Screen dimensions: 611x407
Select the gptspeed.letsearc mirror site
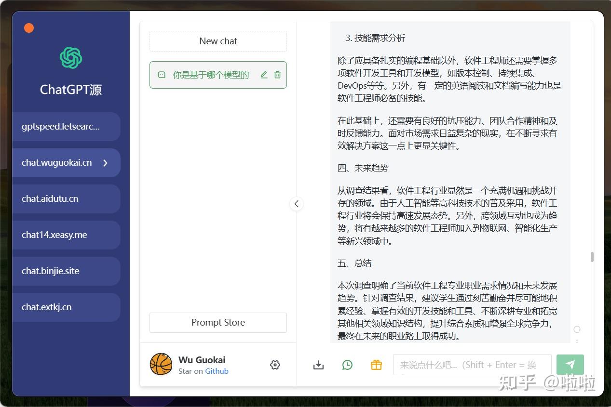pos(66,126)
